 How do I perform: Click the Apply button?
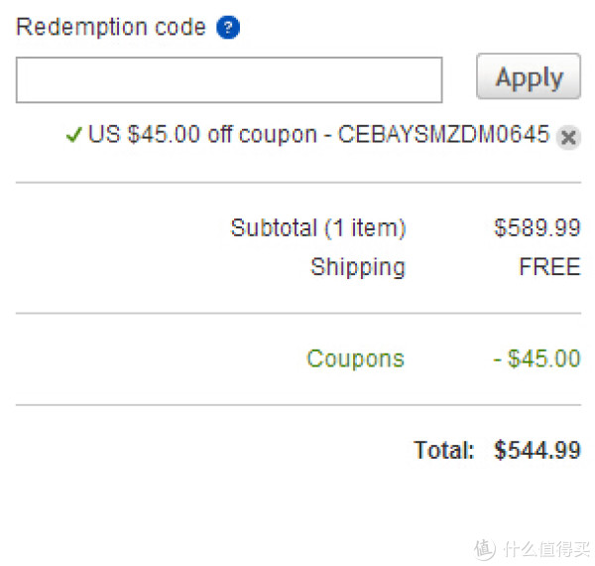click(529, 76)
